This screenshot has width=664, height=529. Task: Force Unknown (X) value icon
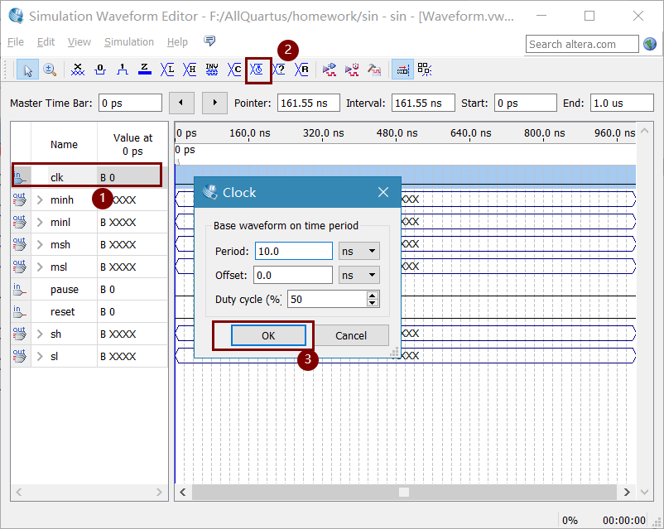tap(78, 70)
